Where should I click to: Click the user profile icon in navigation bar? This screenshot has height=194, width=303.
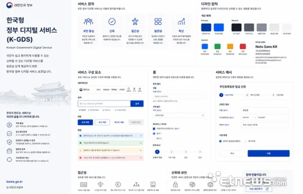134,89
